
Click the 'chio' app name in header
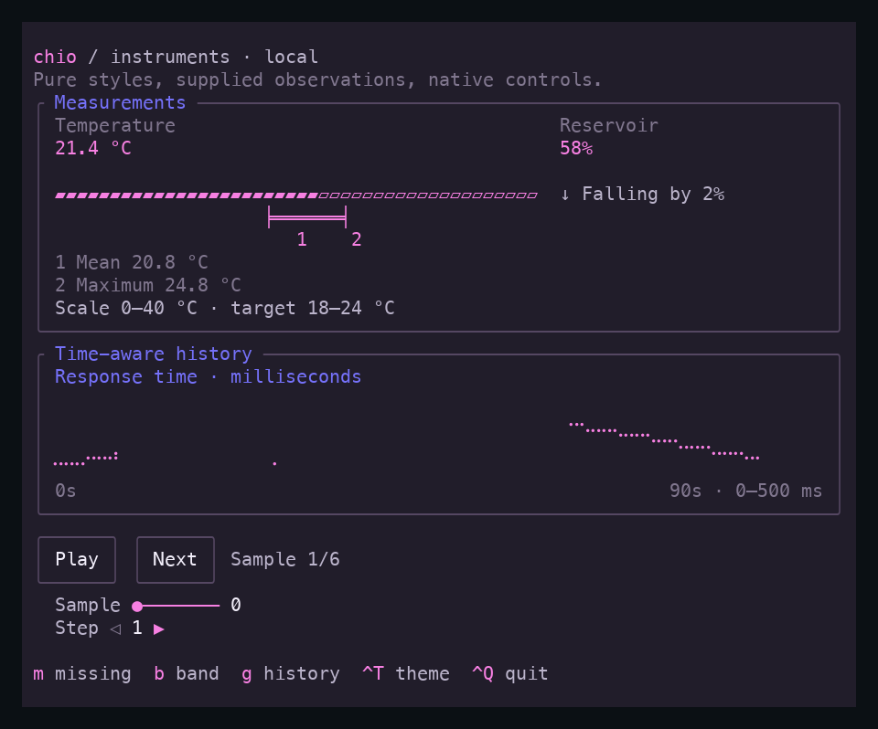[x=55, y=57]
